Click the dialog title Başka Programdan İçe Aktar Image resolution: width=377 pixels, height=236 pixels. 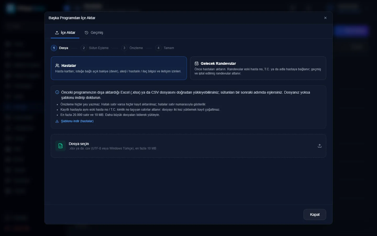point(72,18)
